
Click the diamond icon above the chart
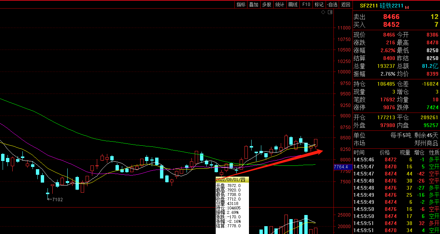[323, 12]
